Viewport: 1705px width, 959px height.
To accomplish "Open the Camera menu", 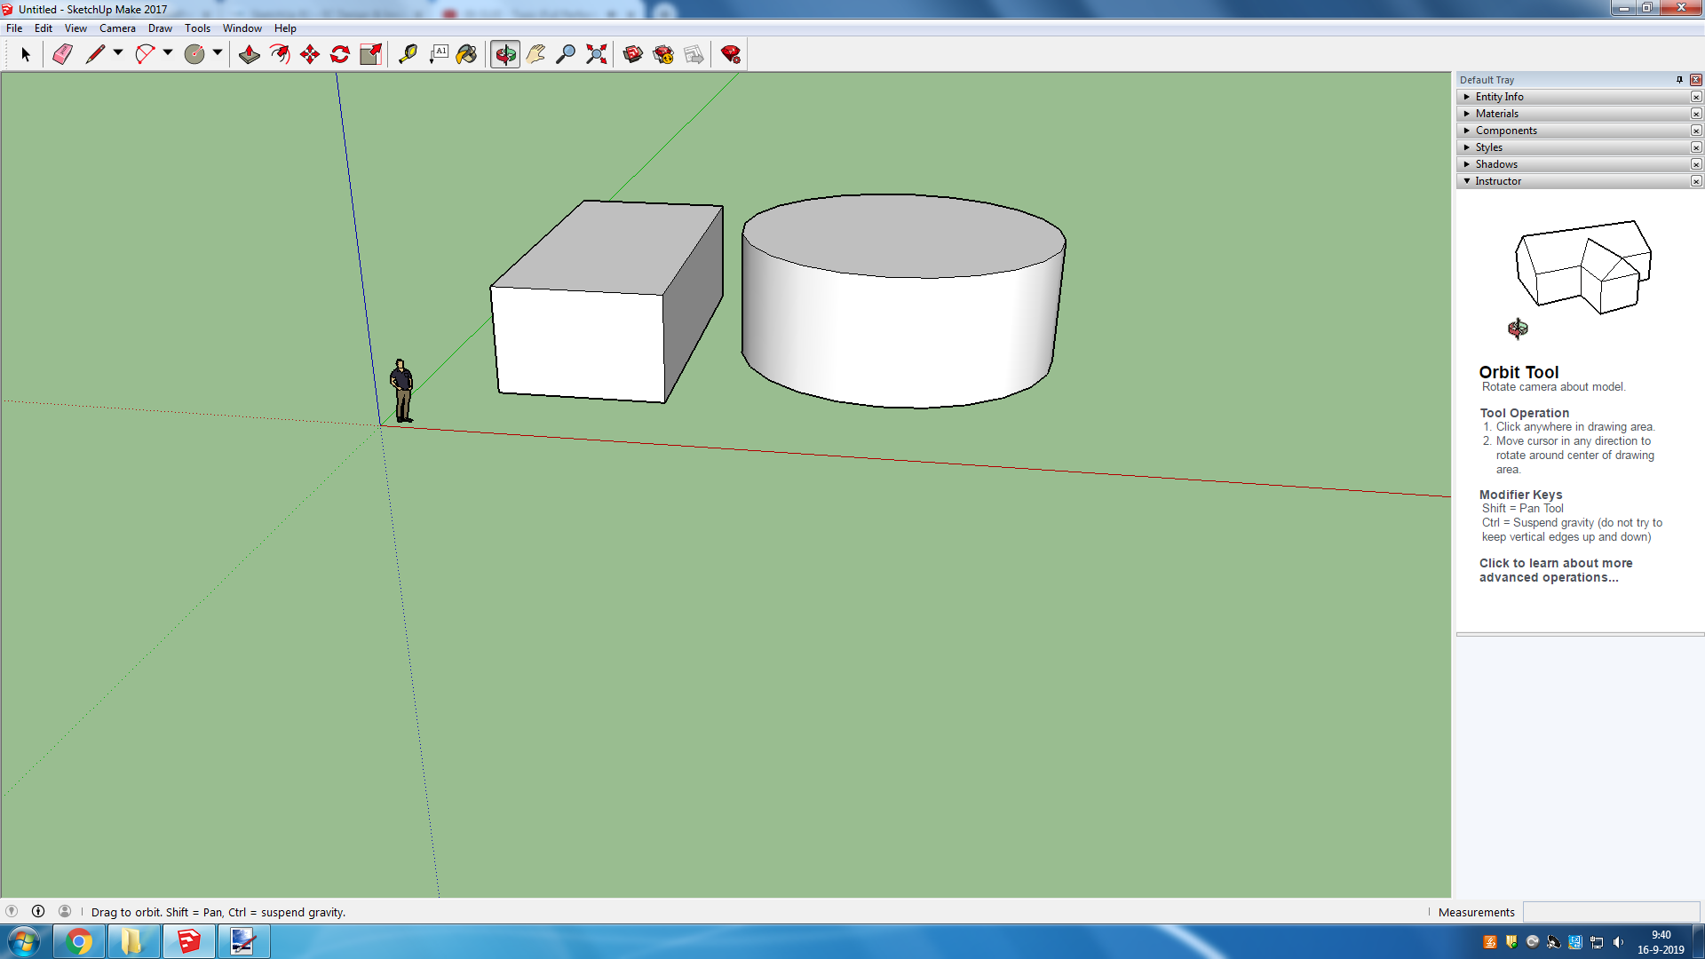I will coord(117,28).
